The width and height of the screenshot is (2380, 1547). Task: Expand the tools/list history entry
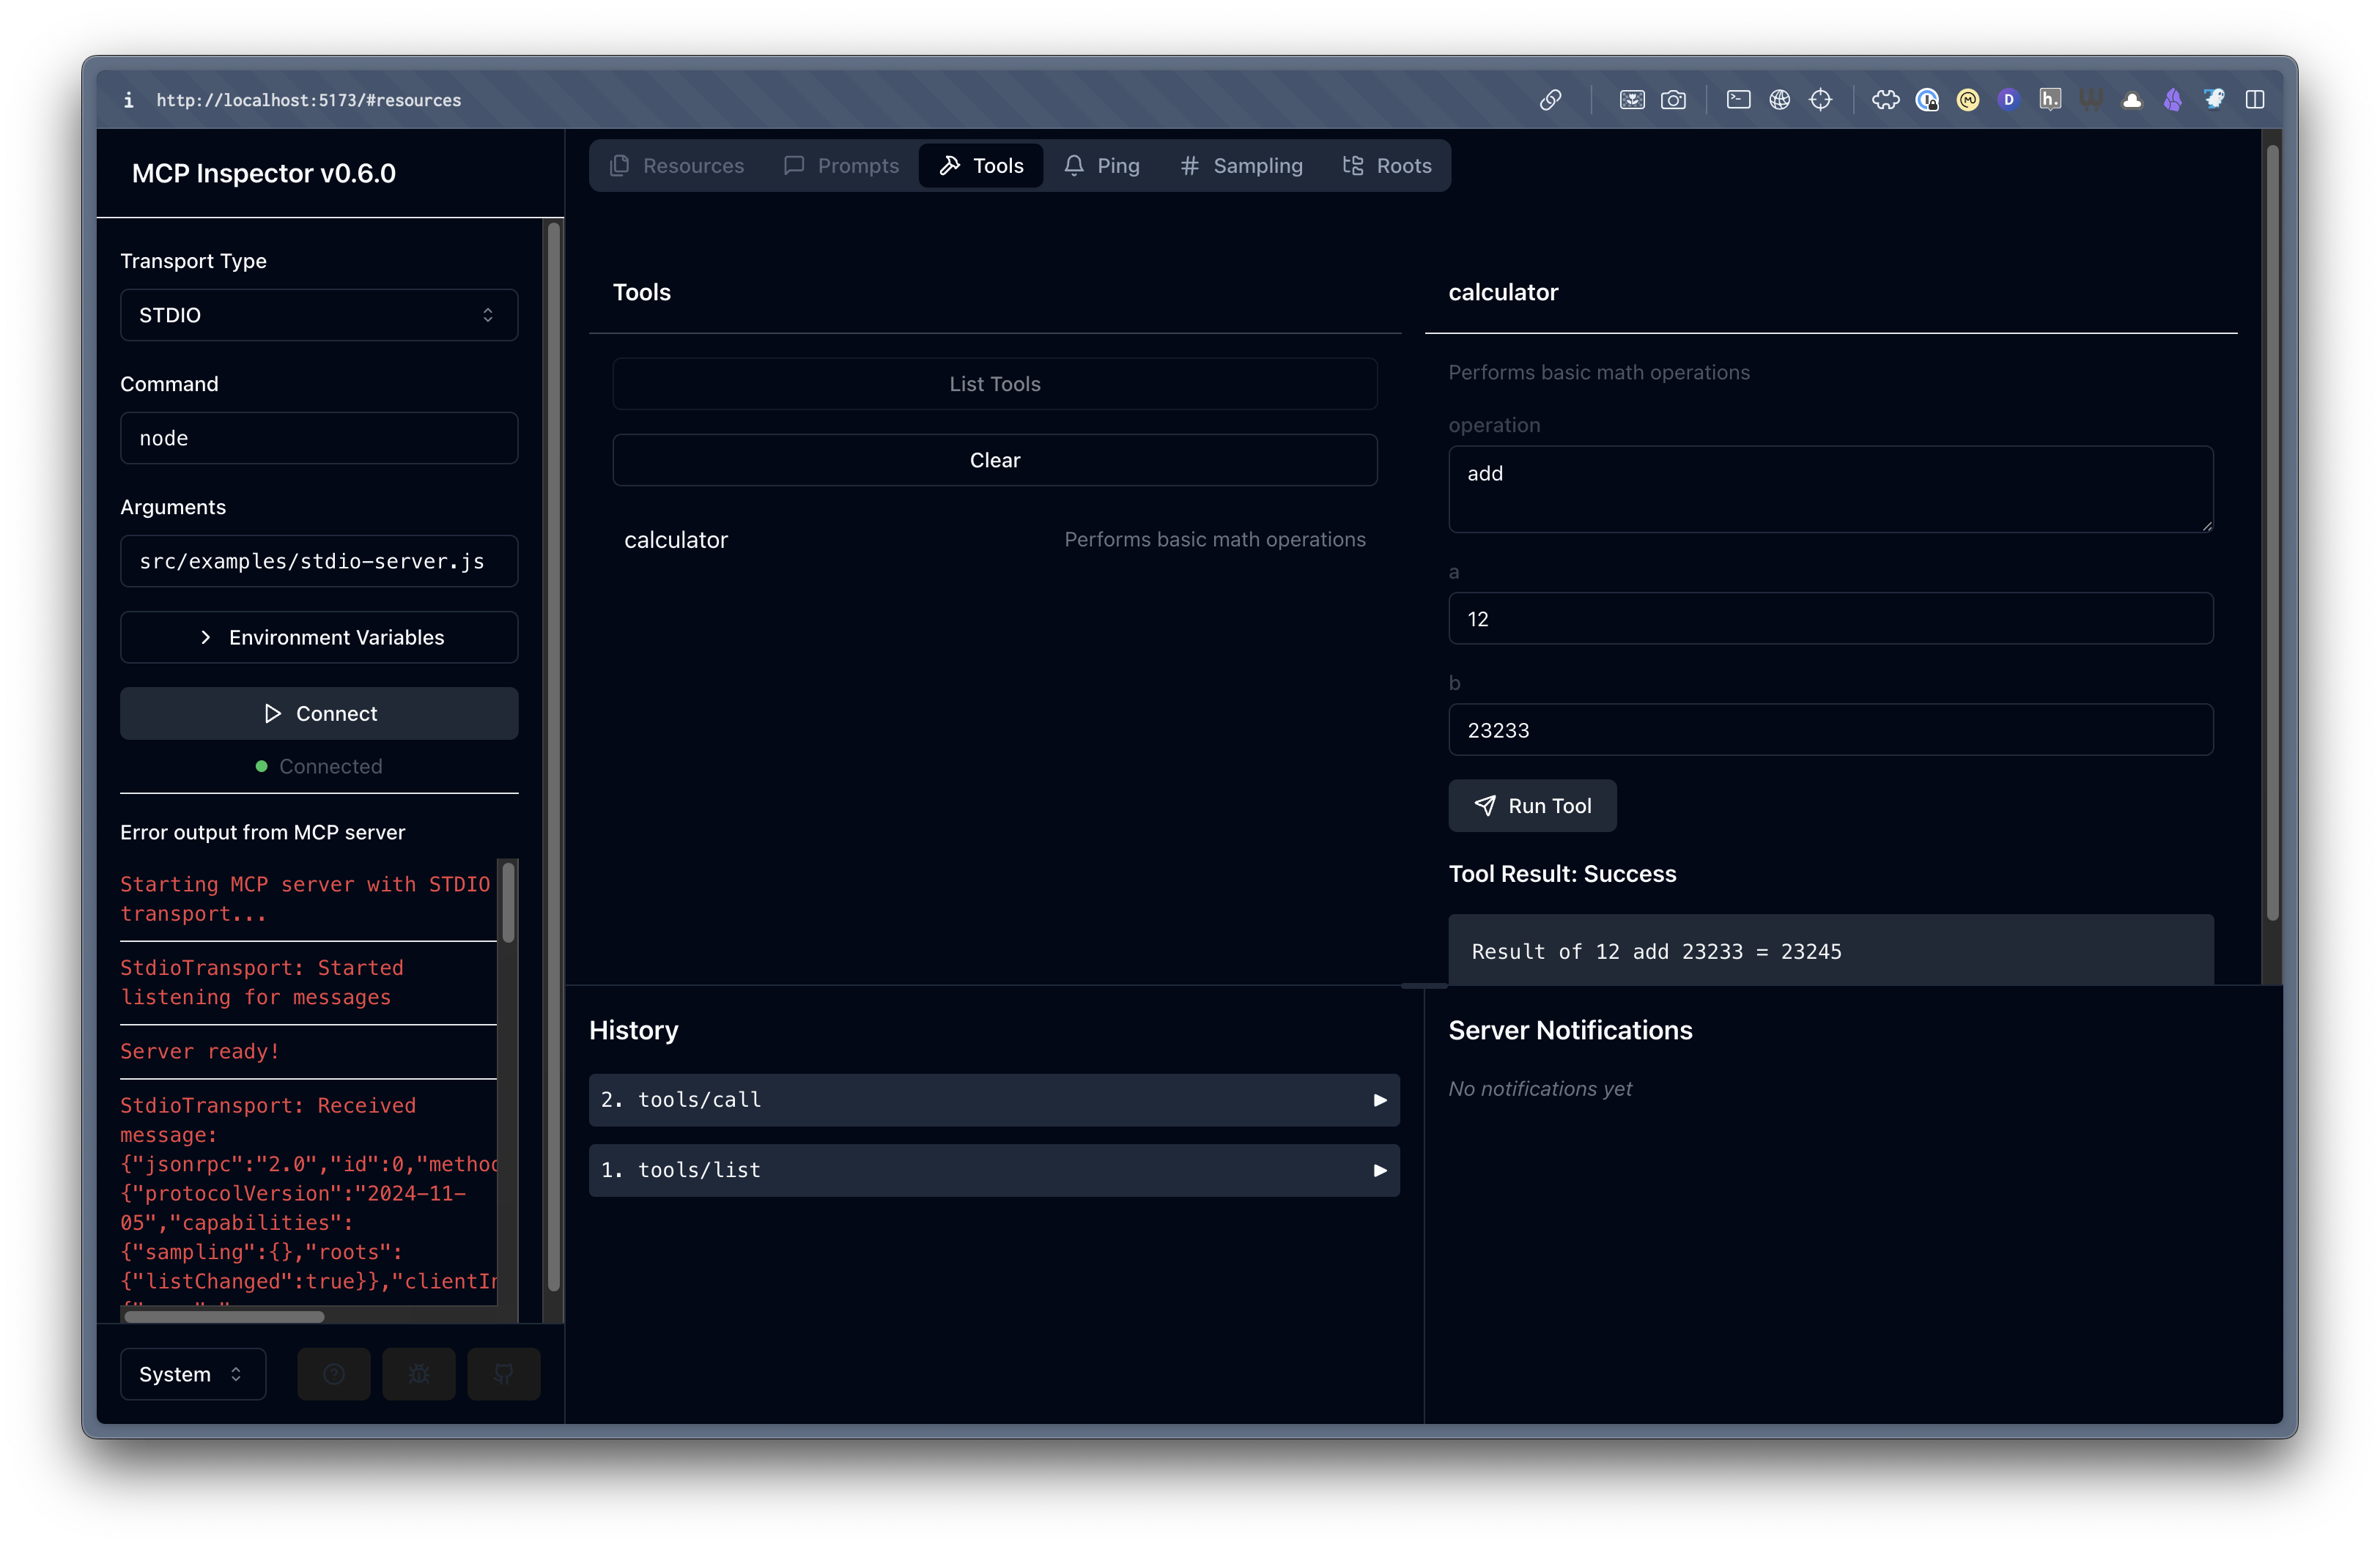[993, 1171]
